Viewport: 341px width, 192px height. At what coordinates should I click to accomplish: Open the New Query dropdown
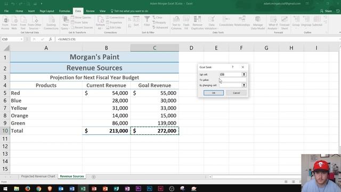click(x=65, y=23)
